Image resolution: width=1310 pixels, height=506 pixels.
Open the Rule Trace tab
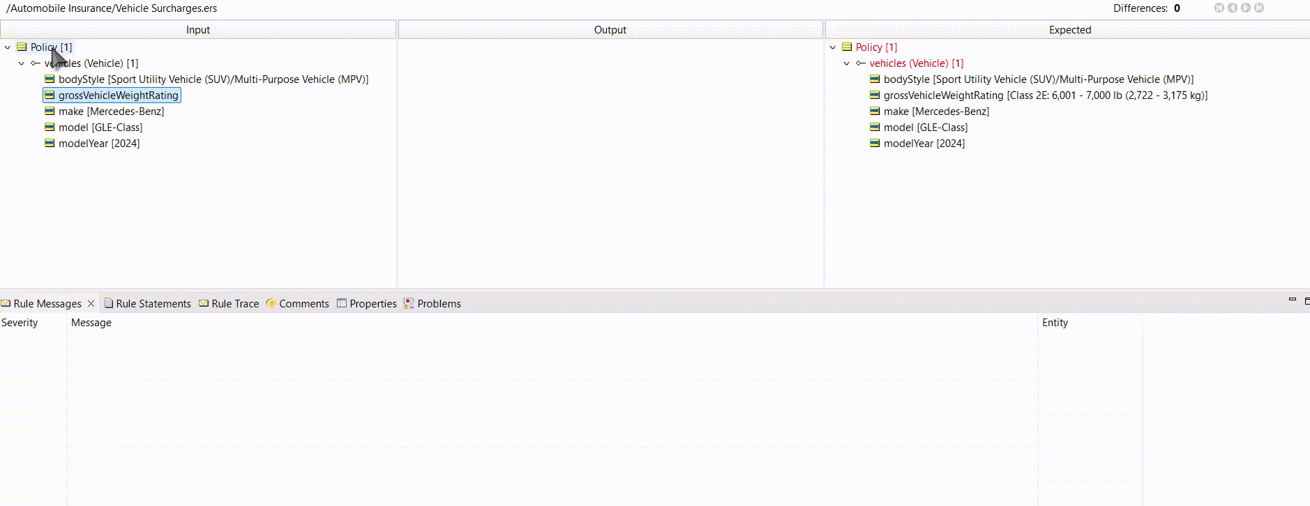[234, 304]
